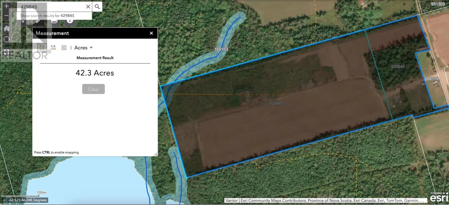Return to default map extent with Home

(x=6, y=28)
